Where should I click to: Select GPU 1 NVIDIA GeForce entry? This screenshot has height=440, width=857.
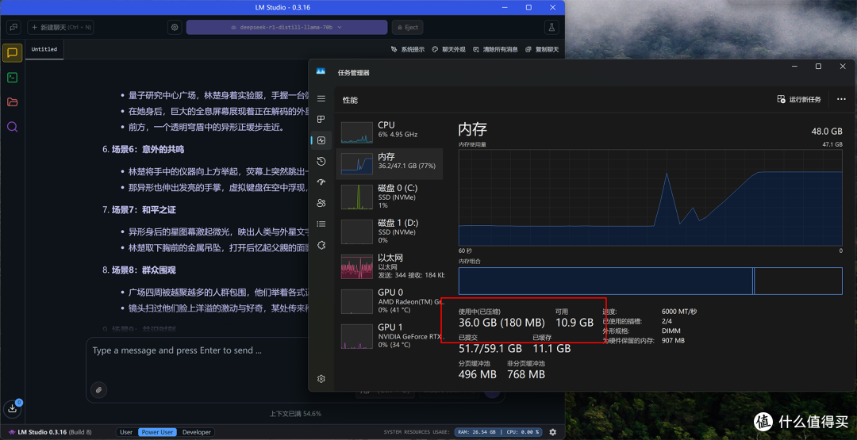pos(390,336)
